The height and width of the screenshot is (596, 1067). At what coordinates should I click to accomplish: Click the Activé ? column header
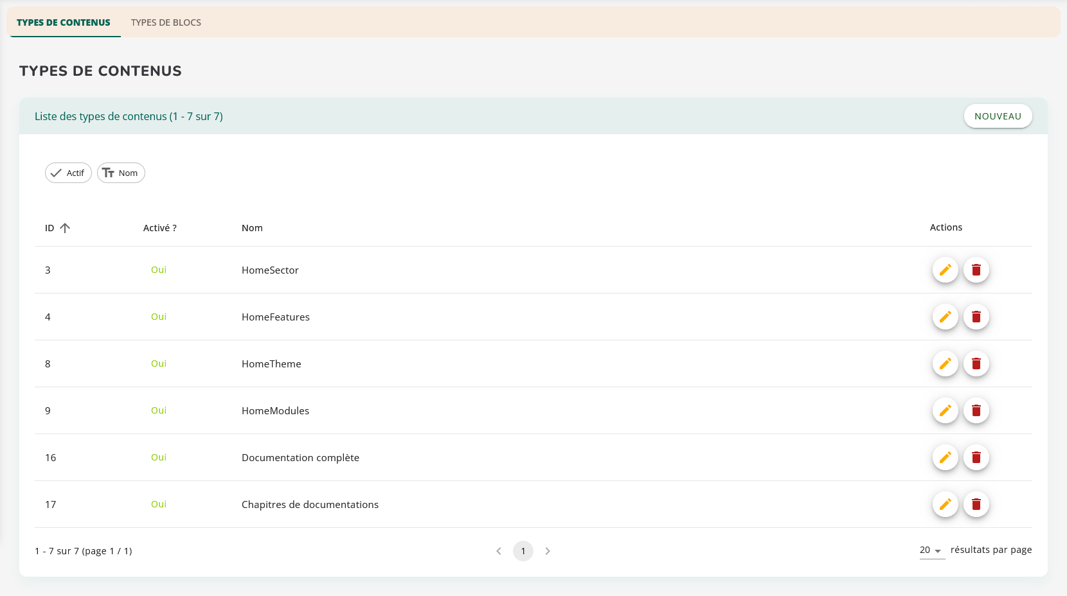pos(159,228)
